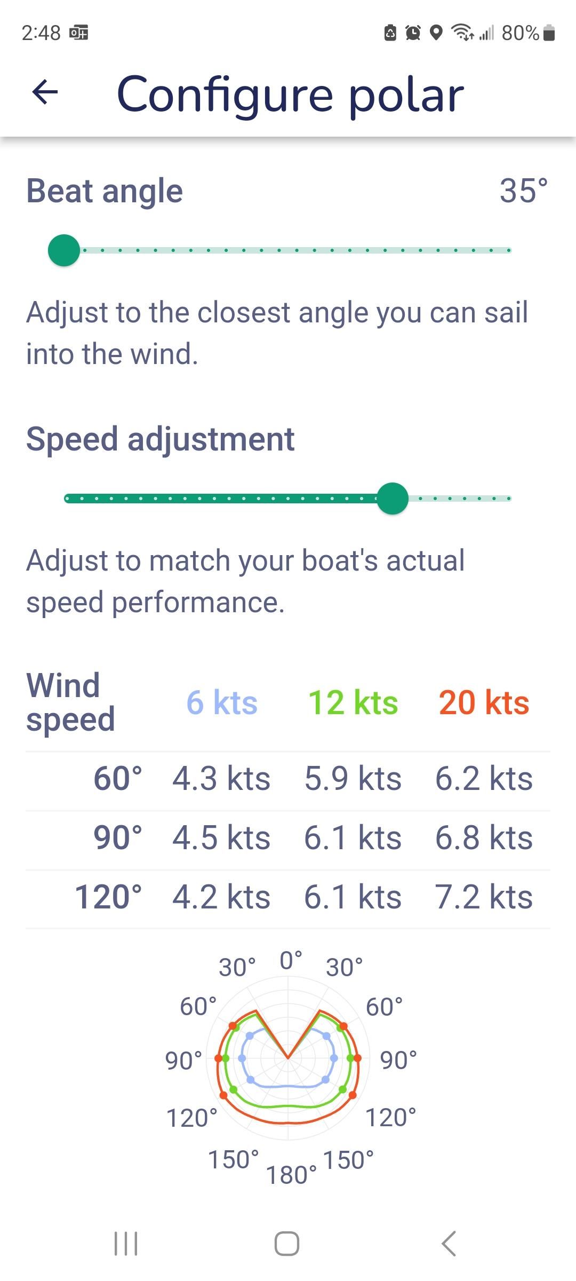The height and width of the screenshot is (1281, 576).
Task: Click the Beat angle slider handle
Action: pyautogui.click(x=64, y=250)
